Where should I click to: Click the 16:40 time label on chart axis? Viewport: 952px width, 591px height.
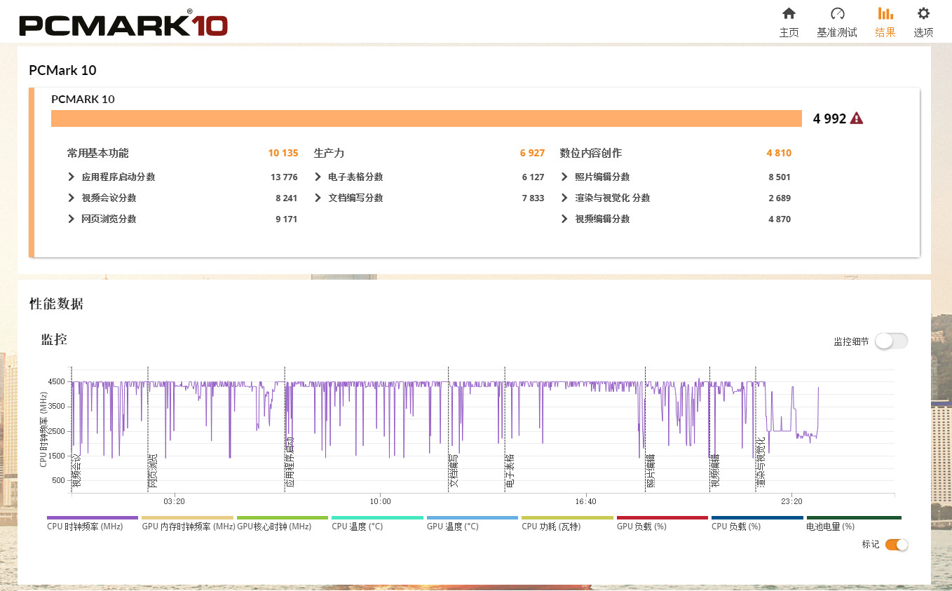(585, 501)
